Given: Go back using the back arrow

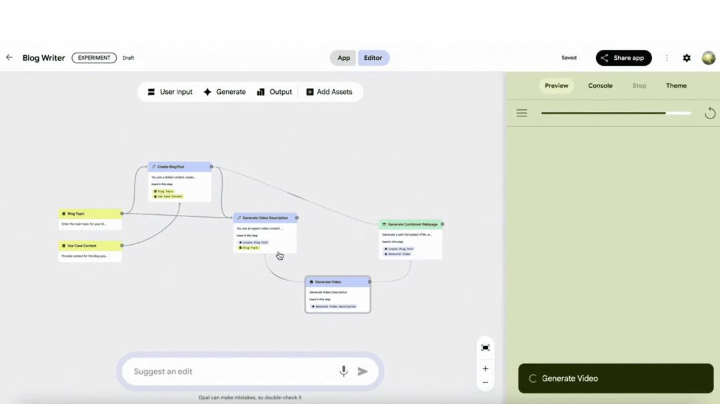Looking at the screenshot, I should pos(9,57).
